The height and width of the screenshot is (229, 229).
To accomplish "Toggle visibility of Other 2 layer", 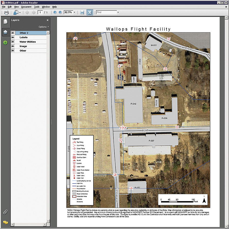I will point(13,33).
